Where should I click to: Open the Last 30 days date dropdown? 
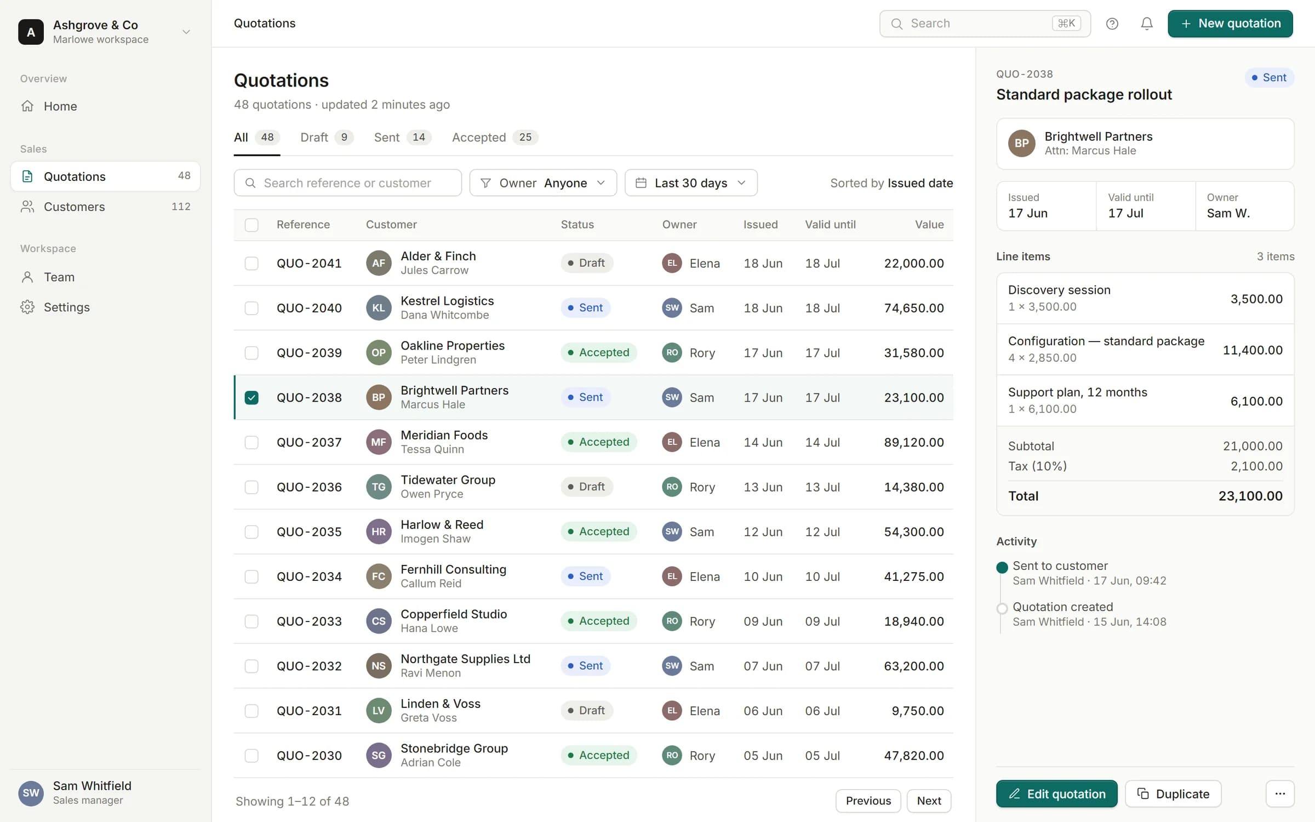[691, 182]
